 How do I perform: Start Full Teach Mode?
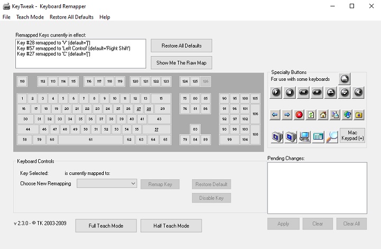pyautogui.click(x=106, y=226)
